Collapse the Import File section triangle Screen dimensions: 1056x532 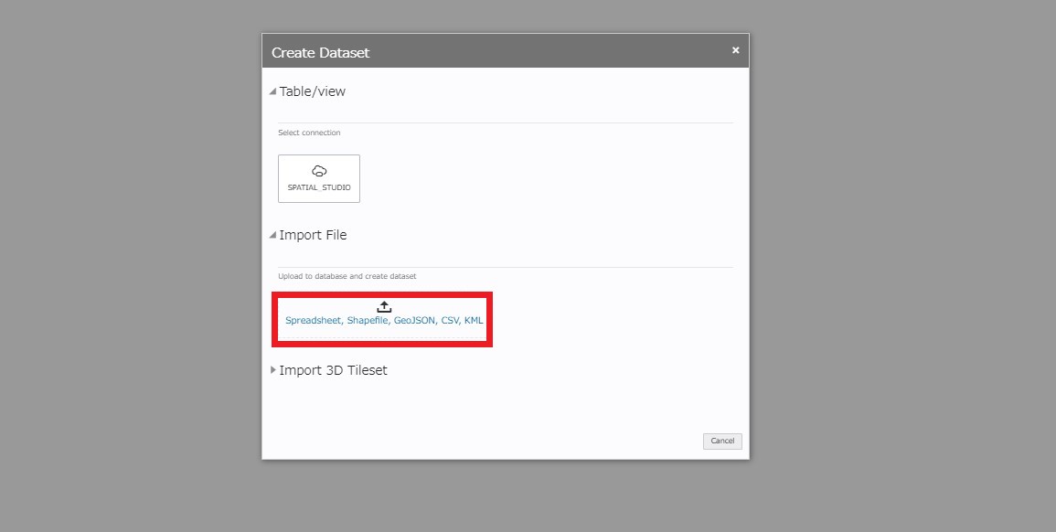click(x=272, y=236)
